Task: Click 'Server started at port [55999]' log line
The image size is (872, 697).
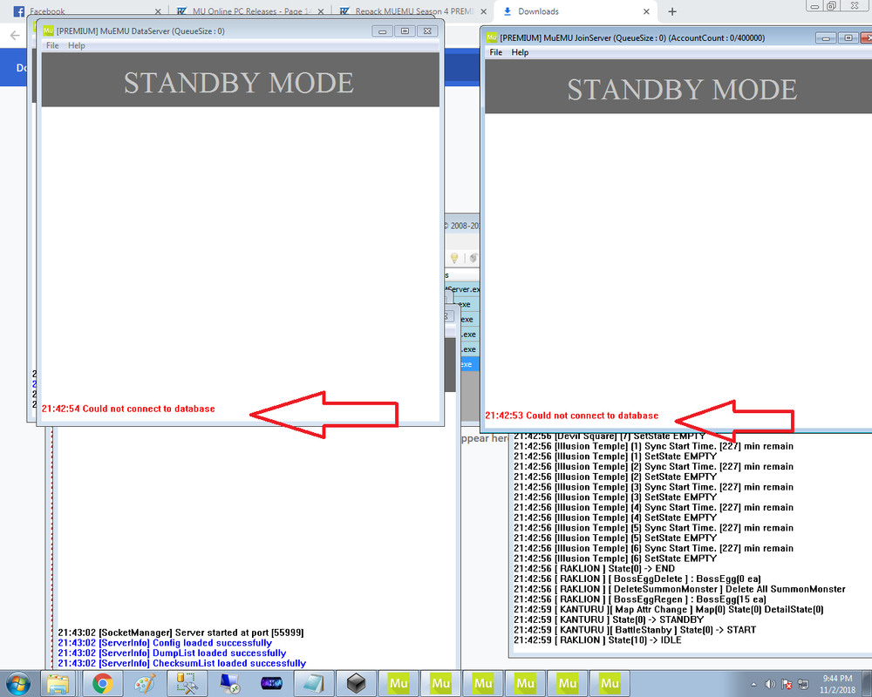Action: point(181,633)
